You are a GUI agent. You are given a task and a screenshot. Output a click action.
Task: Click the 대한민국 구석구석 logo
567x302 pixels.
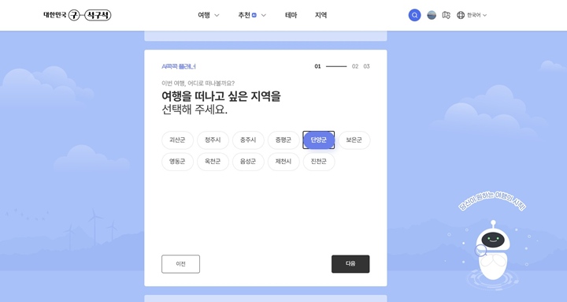[x=77, y=15]
